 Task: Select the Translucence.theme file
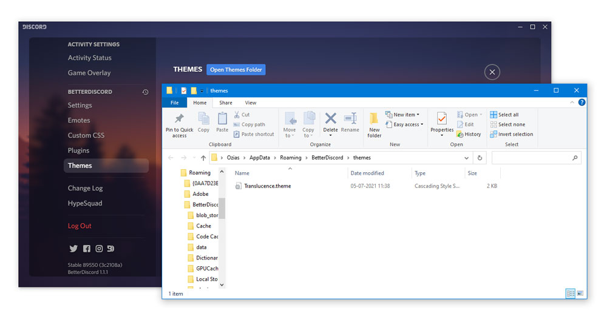click(x=263, y=186)
